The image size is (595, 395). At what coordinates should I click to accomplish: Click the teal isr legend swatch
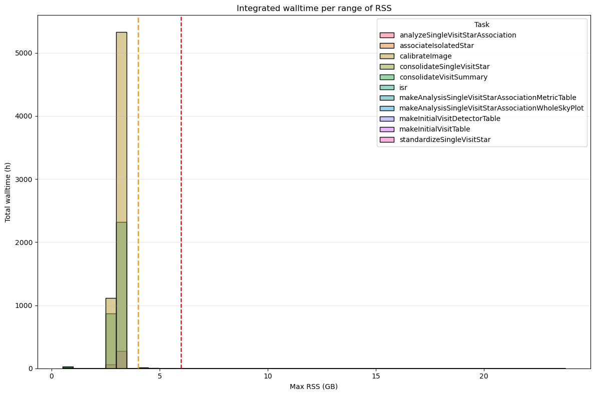point(388,87)
